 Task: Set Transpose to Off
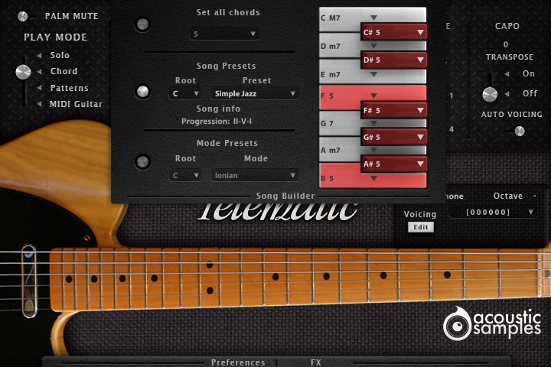point(530,94)
